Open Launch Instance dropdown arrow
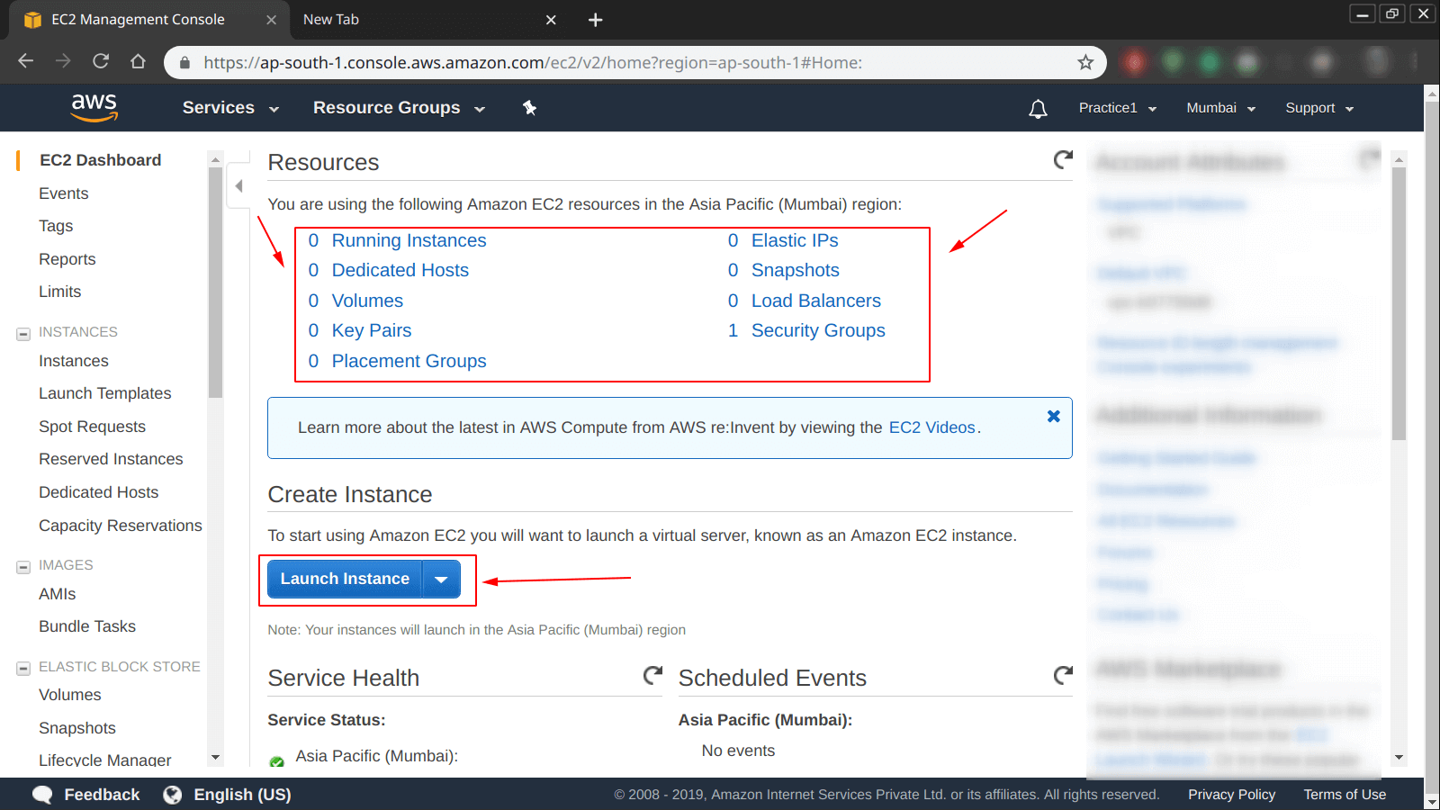The image size is (1440, 810). tap(441, 579)
